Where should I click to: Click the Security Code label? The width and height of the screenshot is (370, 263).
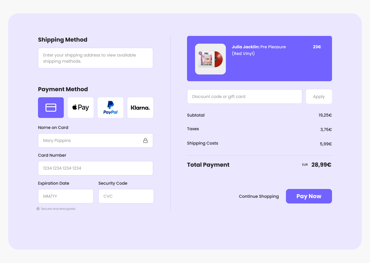(113, 183)
